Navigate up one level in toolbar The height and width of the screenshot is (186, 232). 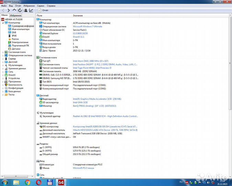(x=14, y=10)
